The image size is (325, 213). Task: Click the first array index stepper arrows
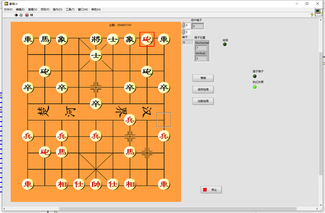[183, 25]
